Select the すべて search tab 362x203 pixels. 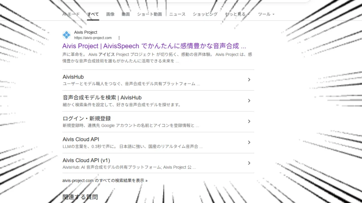pos(93,14)
